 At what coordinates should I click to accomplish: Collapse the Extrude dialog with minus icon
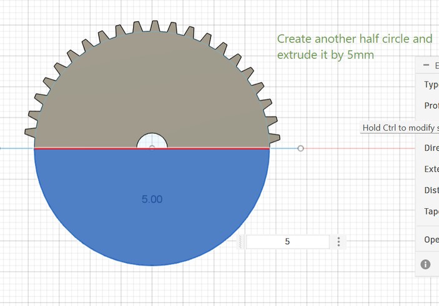tap(426, 65)
